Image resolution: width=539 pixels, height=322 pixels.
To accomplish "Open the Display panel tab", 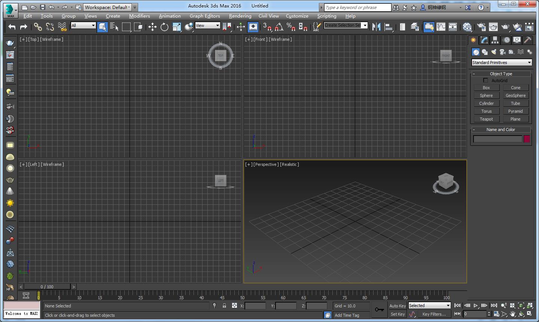I will click(x=517, y=40).
